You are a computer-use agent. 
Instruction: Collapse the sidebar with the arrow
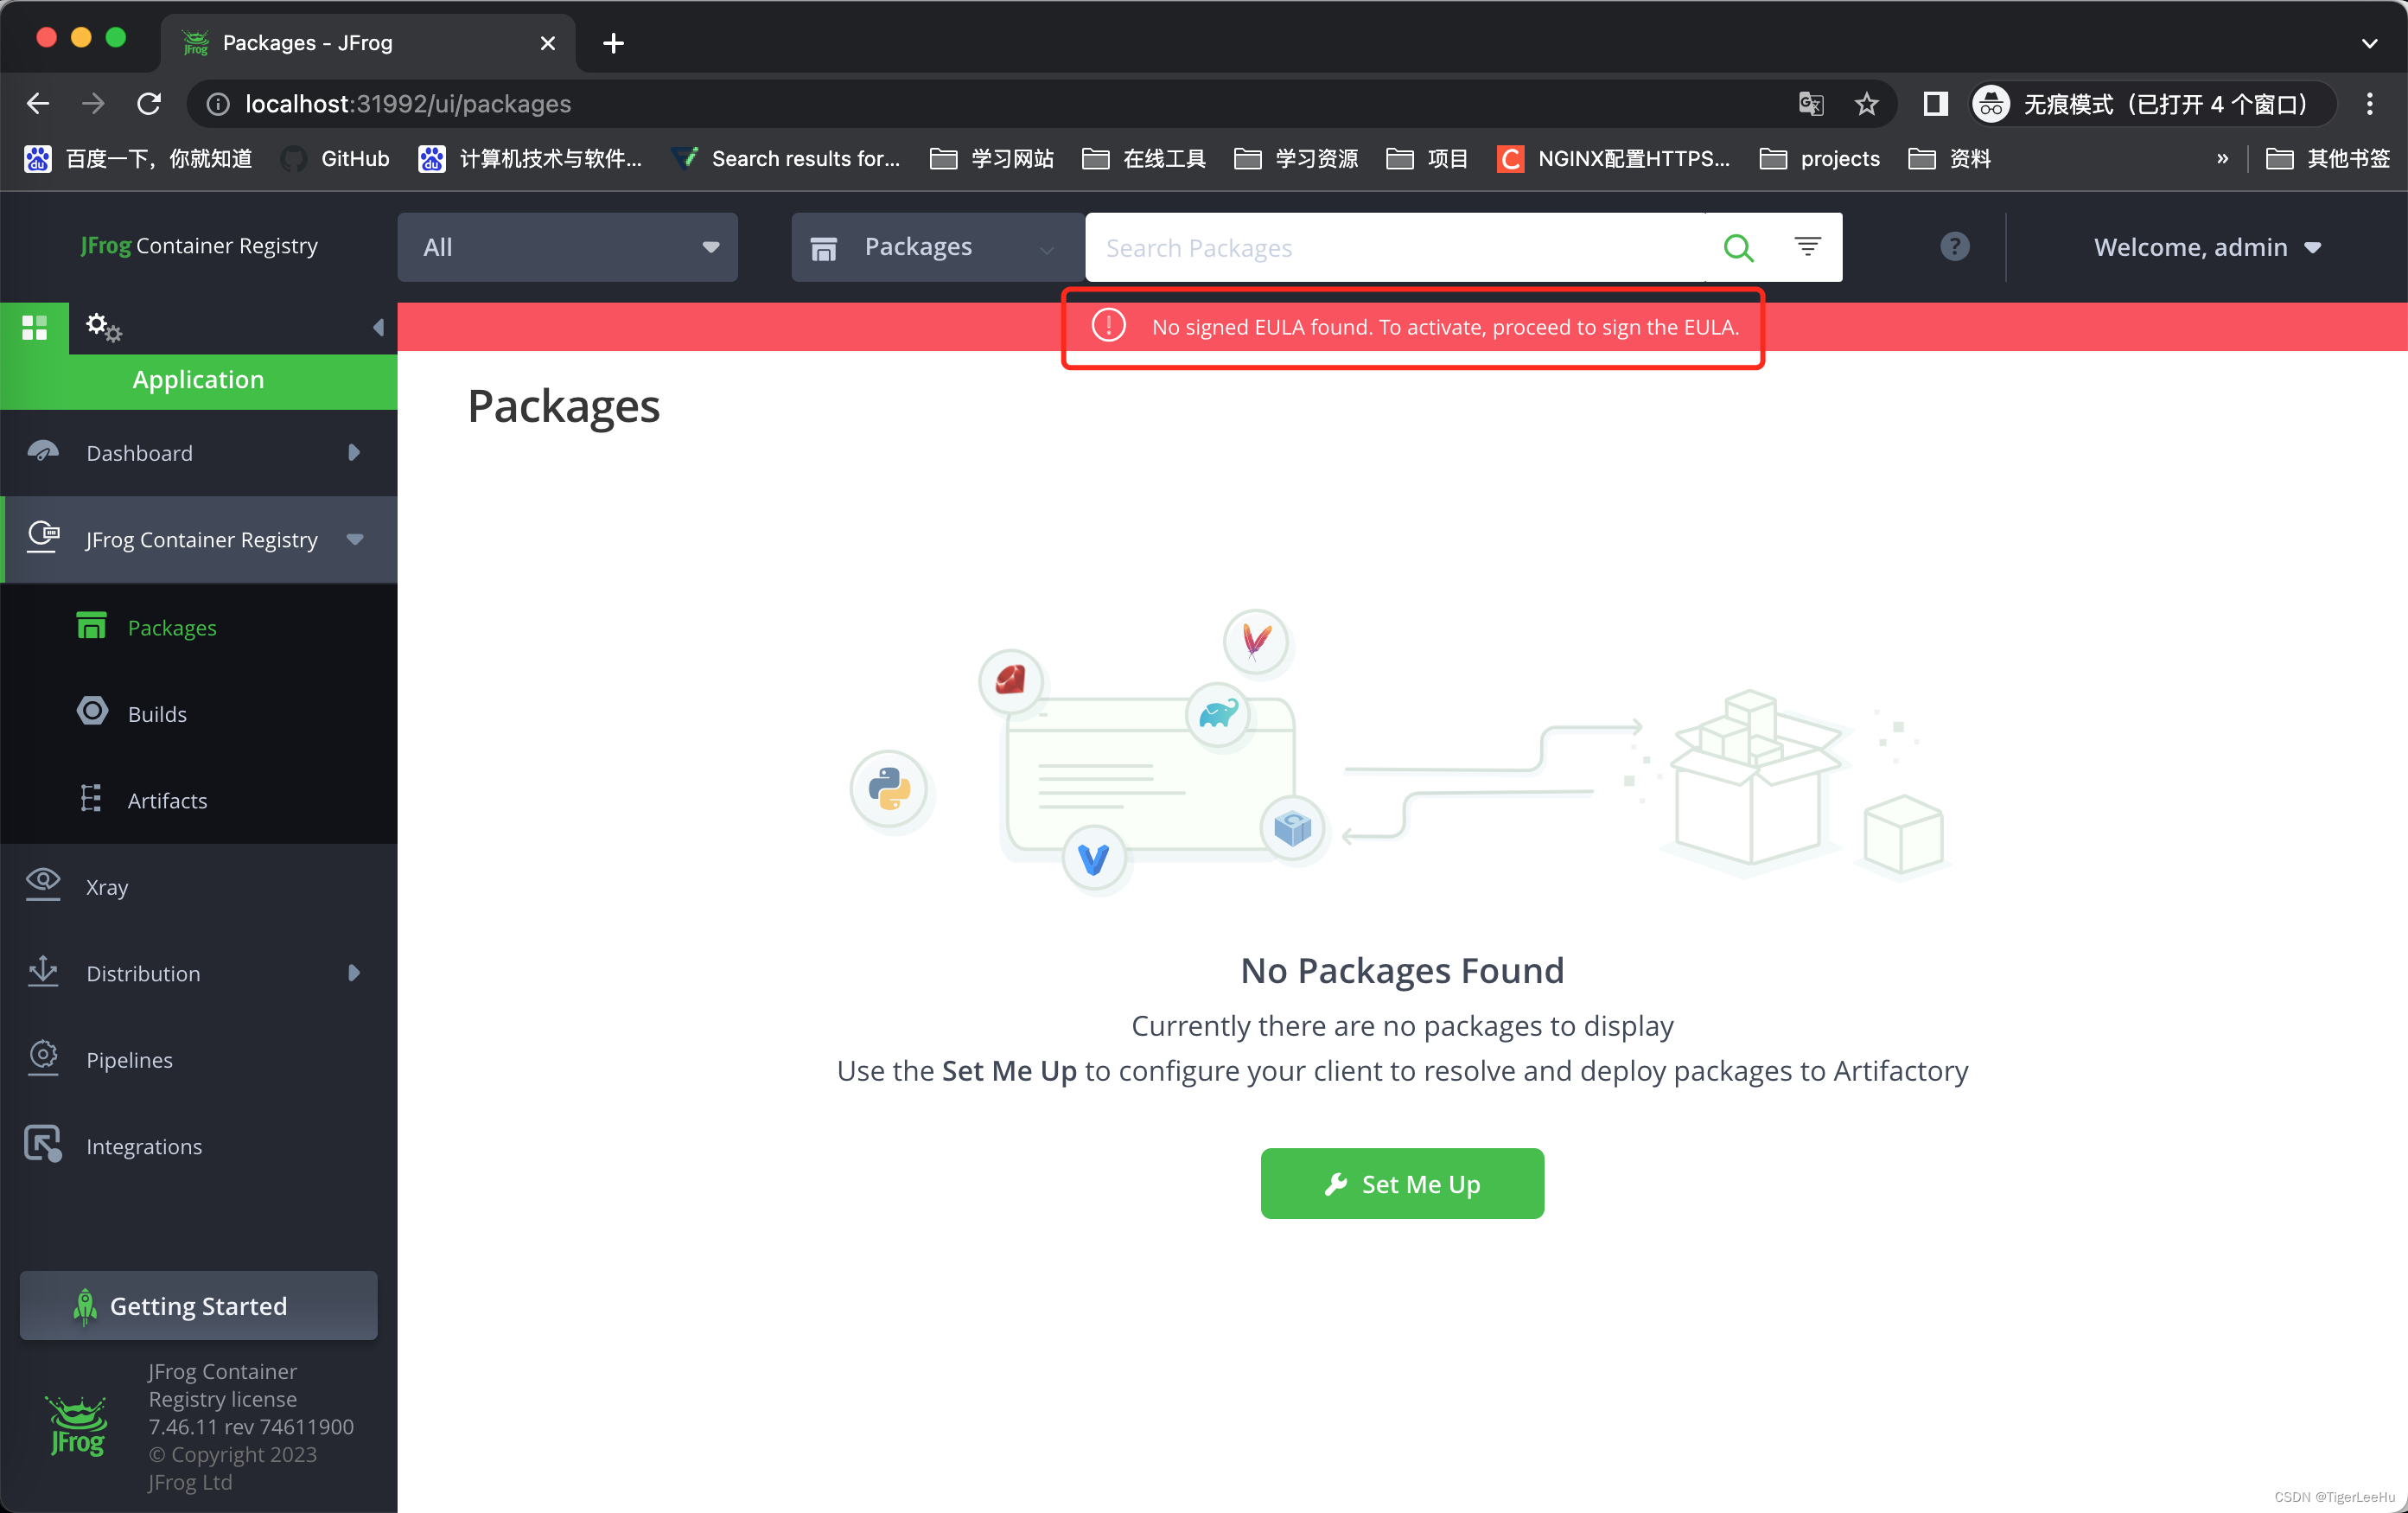[x=378, y=327]
